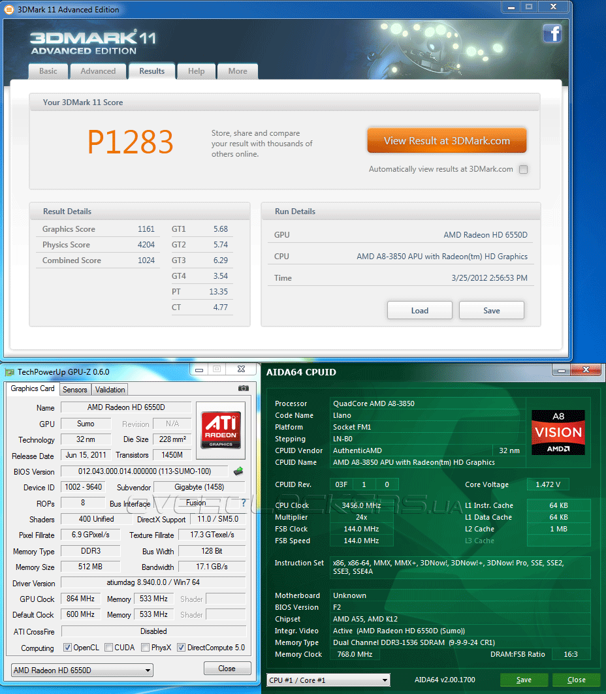Image resolution: width=606 pixels, height=694 pixels.
Task: Click the P1283 score text
Action: click(130, 142)
